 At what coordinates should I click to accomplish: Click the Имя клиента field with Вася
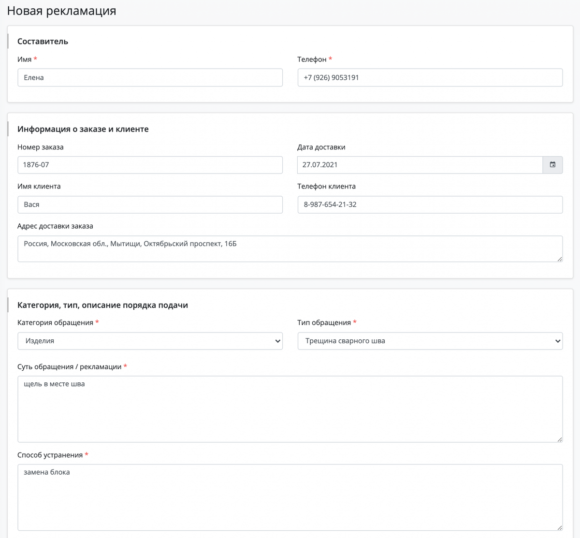150,204
